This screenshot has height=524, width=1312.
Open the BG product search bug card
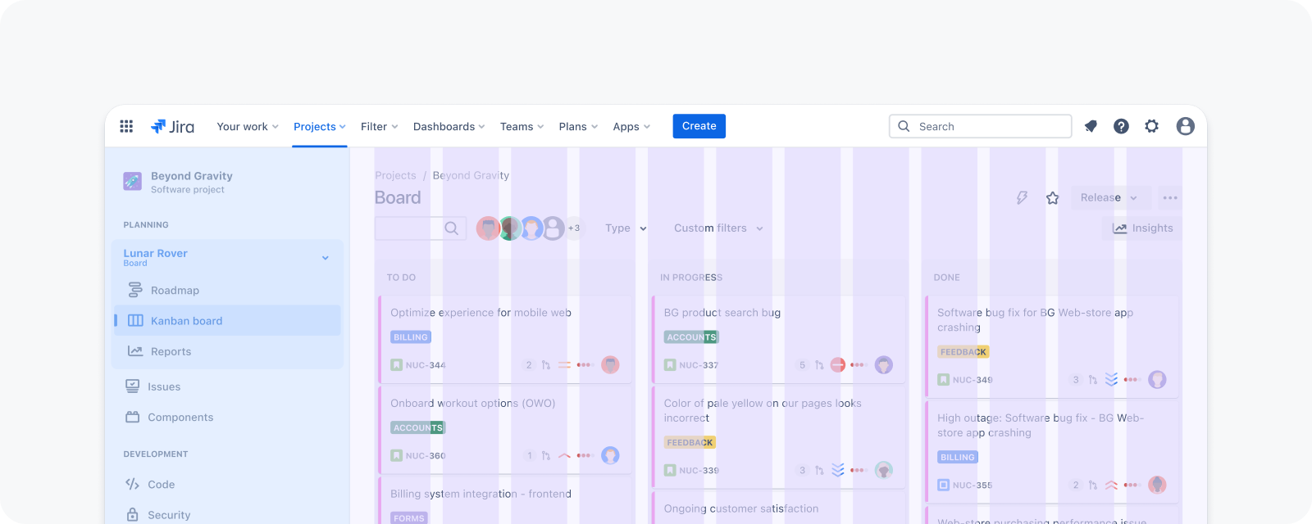tap(779, 339)
